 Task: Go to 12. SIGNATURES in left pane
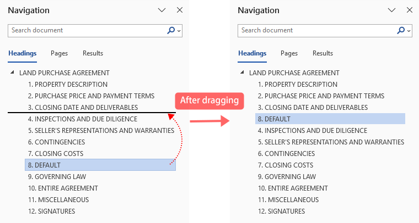coord(52,211)
